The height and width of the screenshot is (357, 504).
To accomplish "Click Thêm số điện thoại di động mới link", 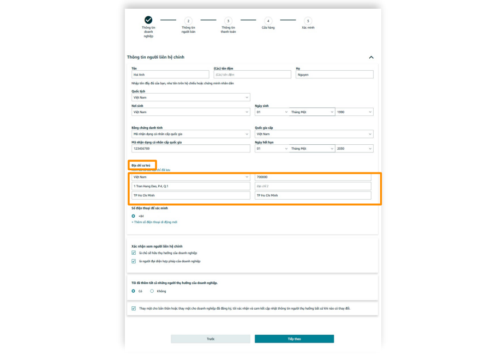I will pos(154,222).
